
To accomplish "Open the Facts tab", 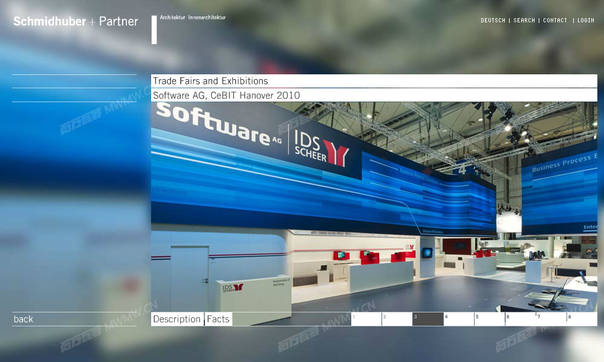I will (218, 319).
